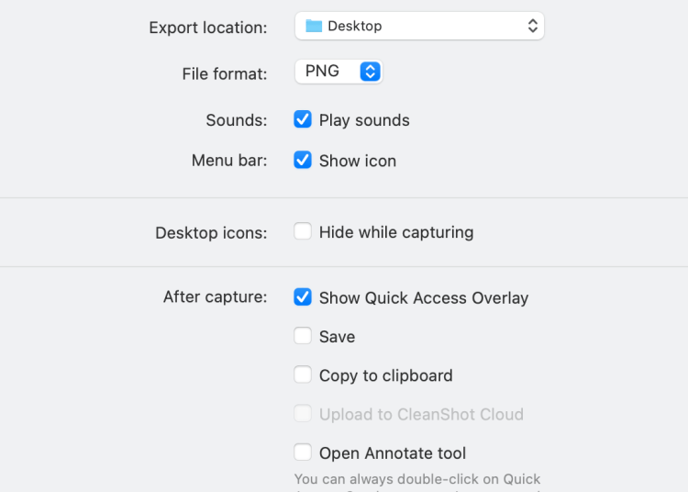Disable the Play sounds checkbox
688x492 pixels.
click(303, 119)
